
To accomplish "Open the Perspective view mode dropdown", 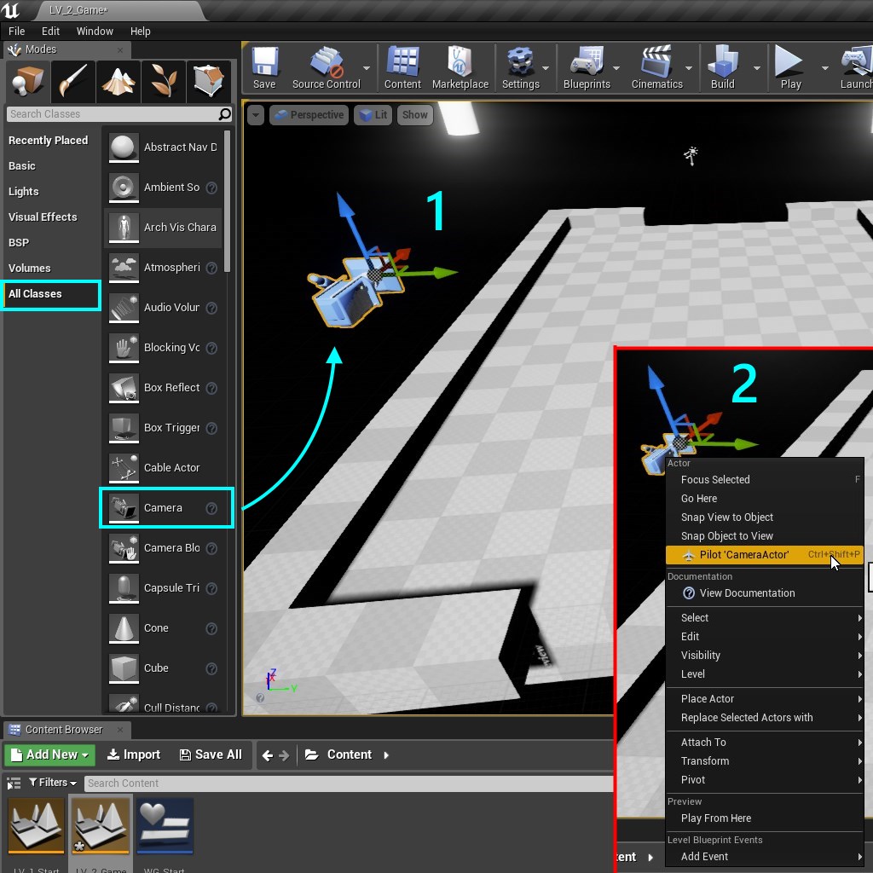I will (309, 115).
